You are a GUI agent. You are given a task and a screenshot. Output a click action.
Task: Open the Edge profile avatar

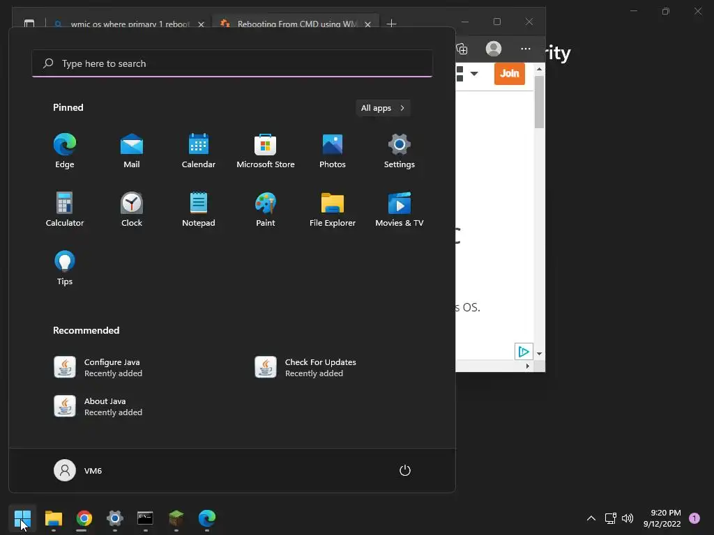[494, 49]
